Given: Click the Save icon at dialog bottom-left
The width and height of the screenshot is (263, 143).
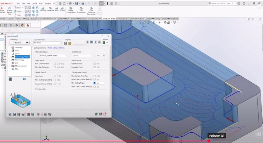Looking at the screenshot, I should 10,114.
